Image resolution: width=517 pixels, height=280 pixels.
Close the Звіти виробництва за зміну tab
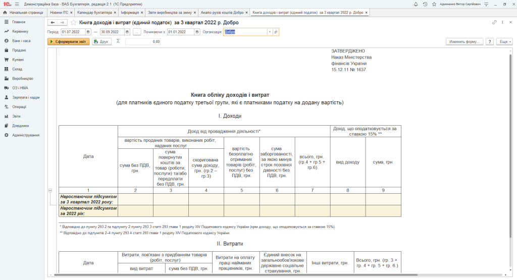194,13
